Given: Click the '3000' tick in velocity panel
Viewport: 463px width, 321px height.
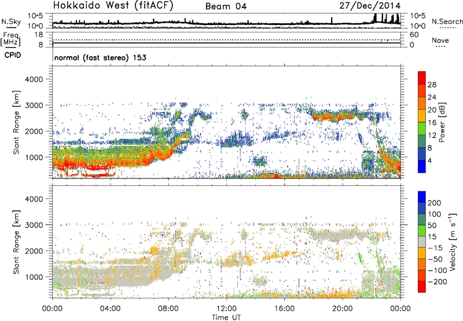Looking at the screenshot, I should 34,225.
